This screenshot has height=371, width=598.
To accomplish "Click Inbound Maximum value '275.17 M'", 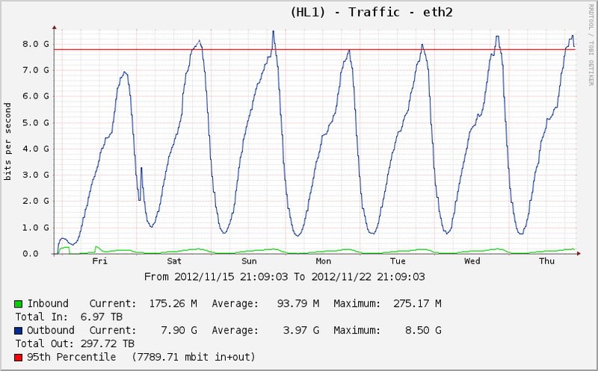I will point(417,304).
